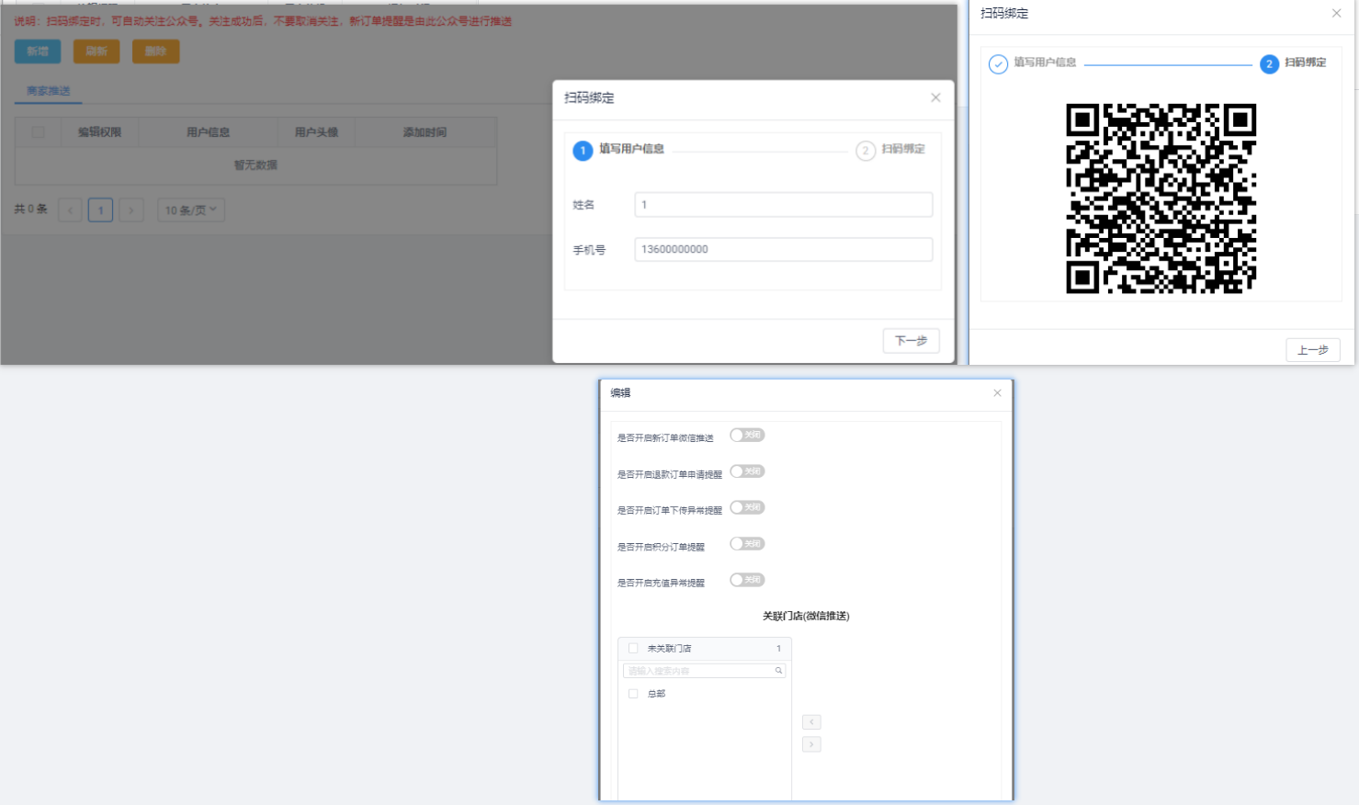Check the 总部 store checkbox

[633, 694]
